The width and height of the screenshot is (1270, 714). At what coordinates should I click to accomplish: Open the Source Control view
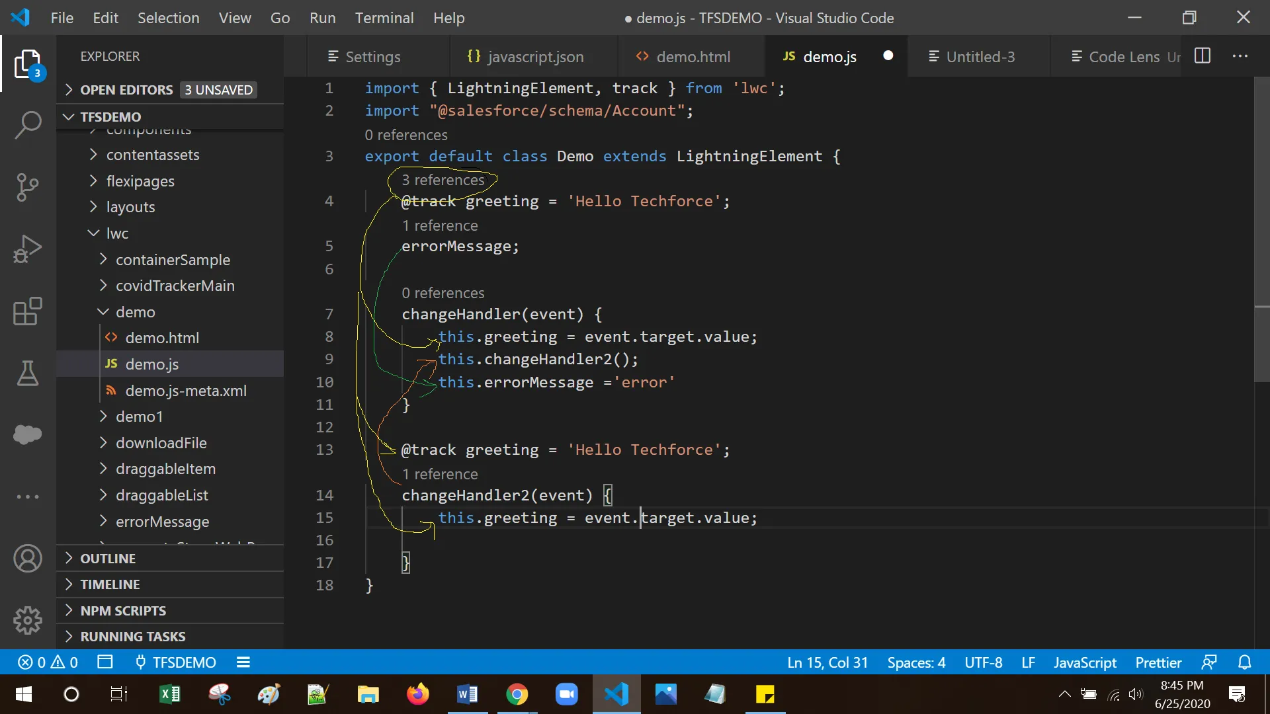(x=27, y=187)
